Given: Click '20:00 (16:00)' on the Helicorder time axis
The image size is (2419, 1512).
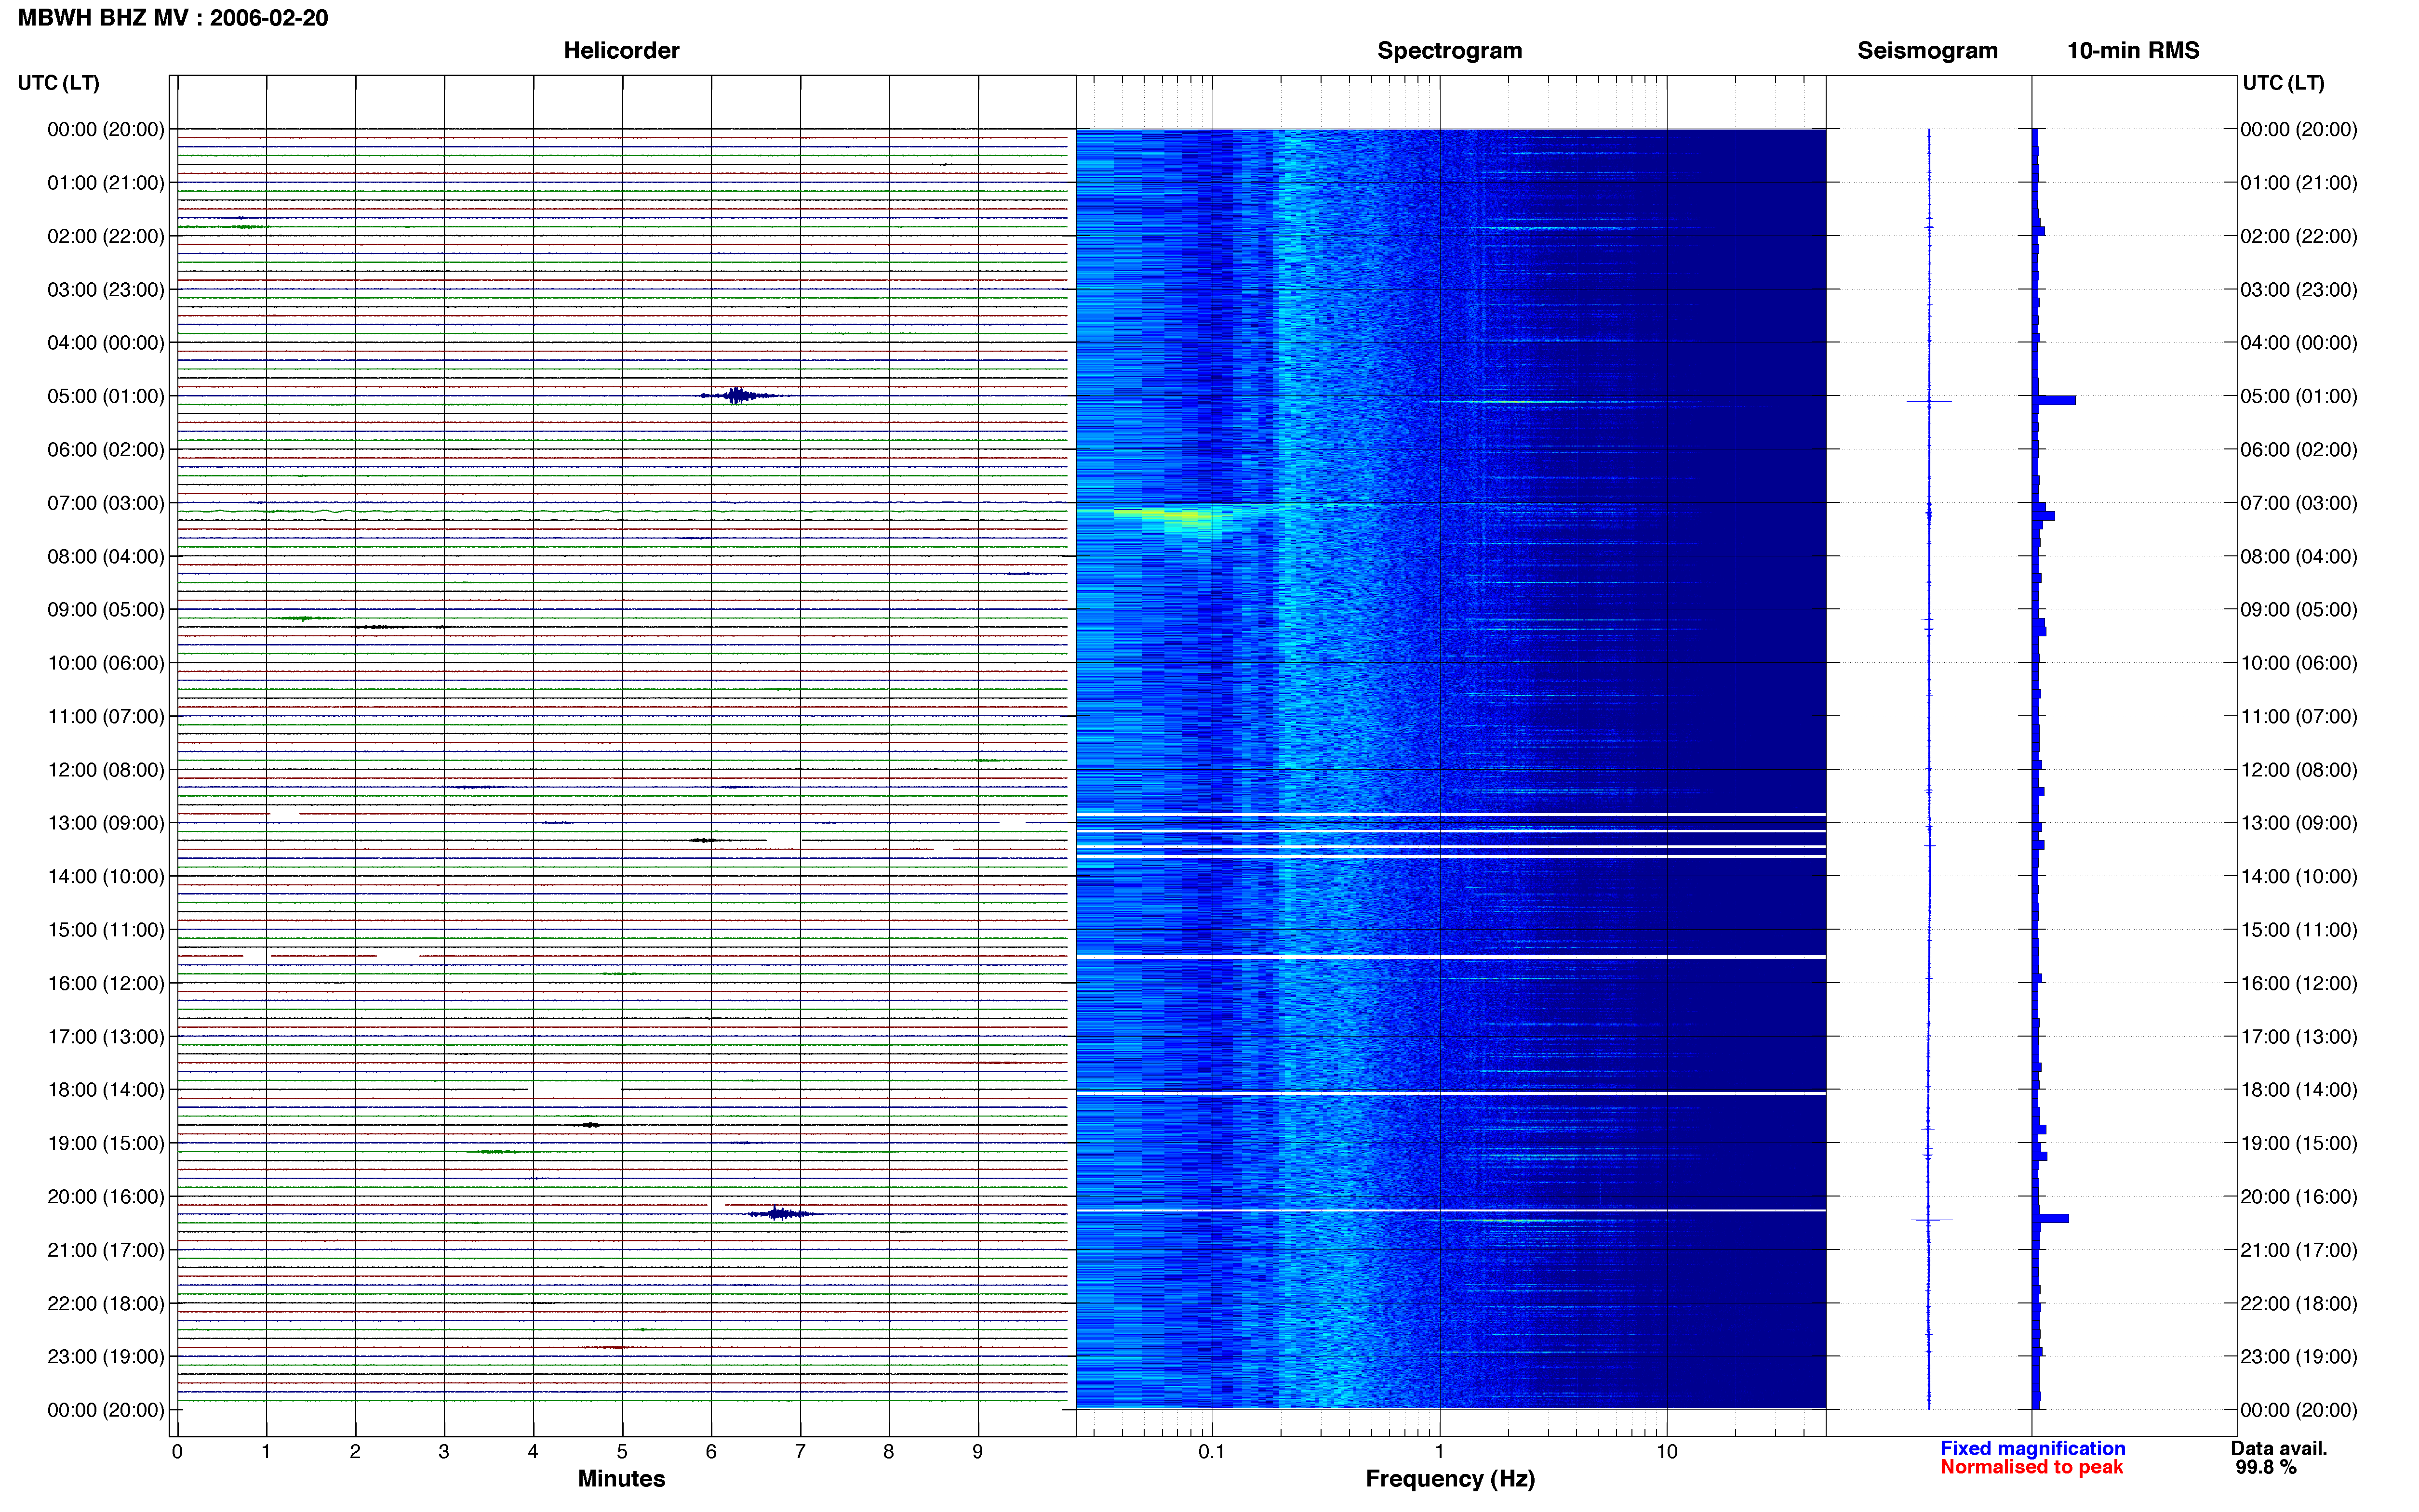Looking at the screenshot, I should click(106, 1197).
